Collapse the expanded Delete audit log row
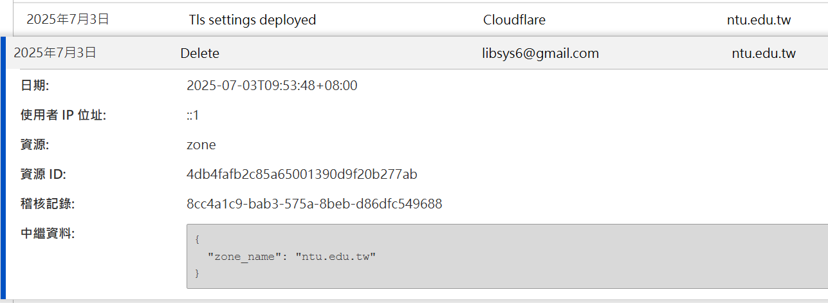This screenshot has width=828, height=303. 199,53
